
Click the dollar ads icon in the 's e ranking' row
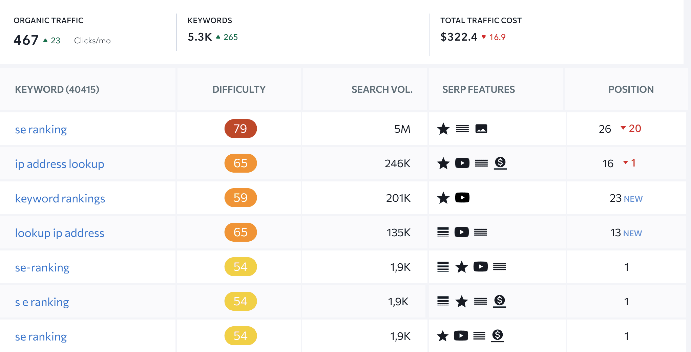(499, 301)
